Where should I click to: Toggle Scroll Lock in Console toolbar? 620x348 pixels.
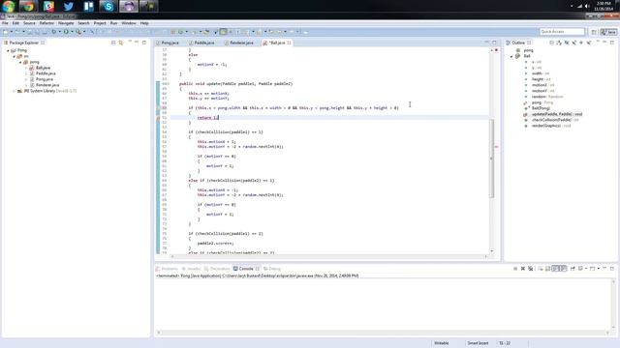pos(547,269)
